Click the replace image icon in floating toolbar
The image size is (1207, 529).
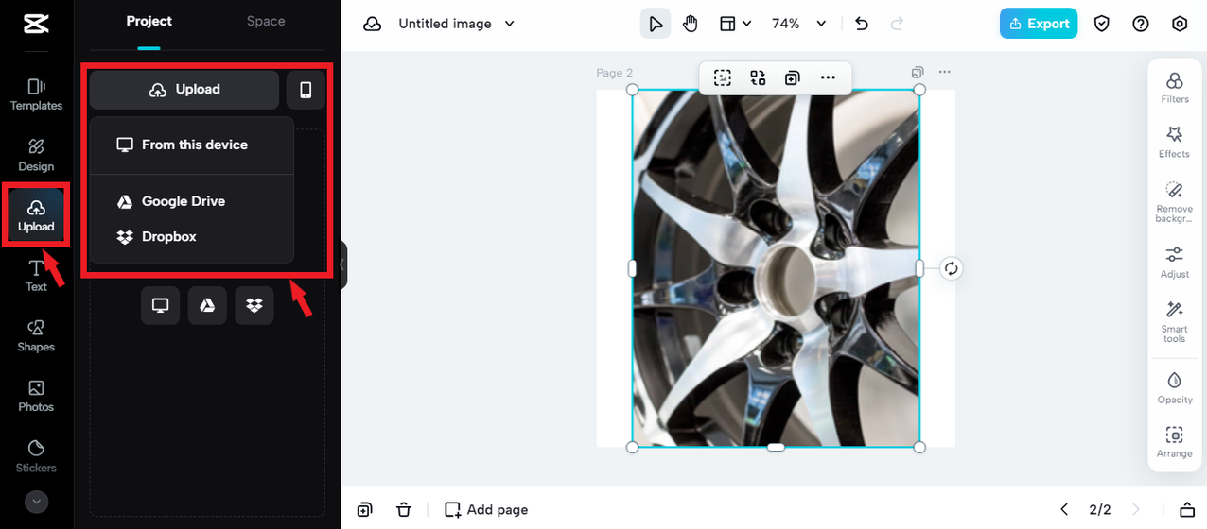click(x=758, y=77)
